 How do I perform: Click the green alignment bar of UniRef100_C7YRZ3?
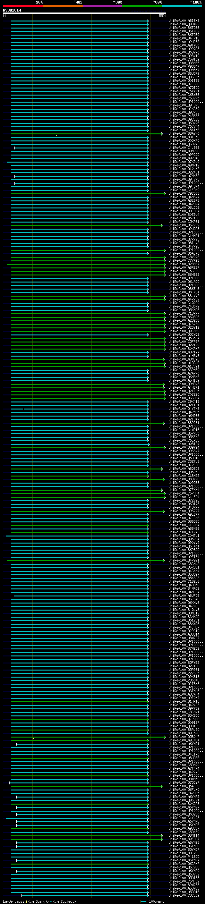point(88,261)
